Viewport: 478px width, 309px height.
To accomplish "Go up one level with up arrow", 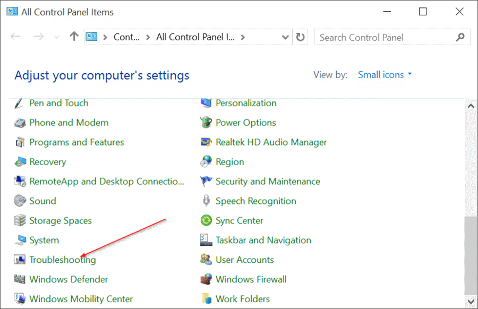I will click(74, 37).
